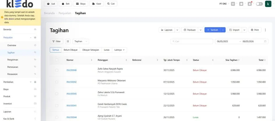Click the Biaya card icon in sidebar

pyautogui.click(x=35, y=89)
